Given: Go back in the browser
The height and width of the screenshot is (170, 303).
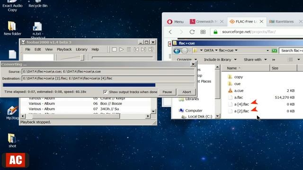Looking at the screenshot, I should [x=170, y=32].
